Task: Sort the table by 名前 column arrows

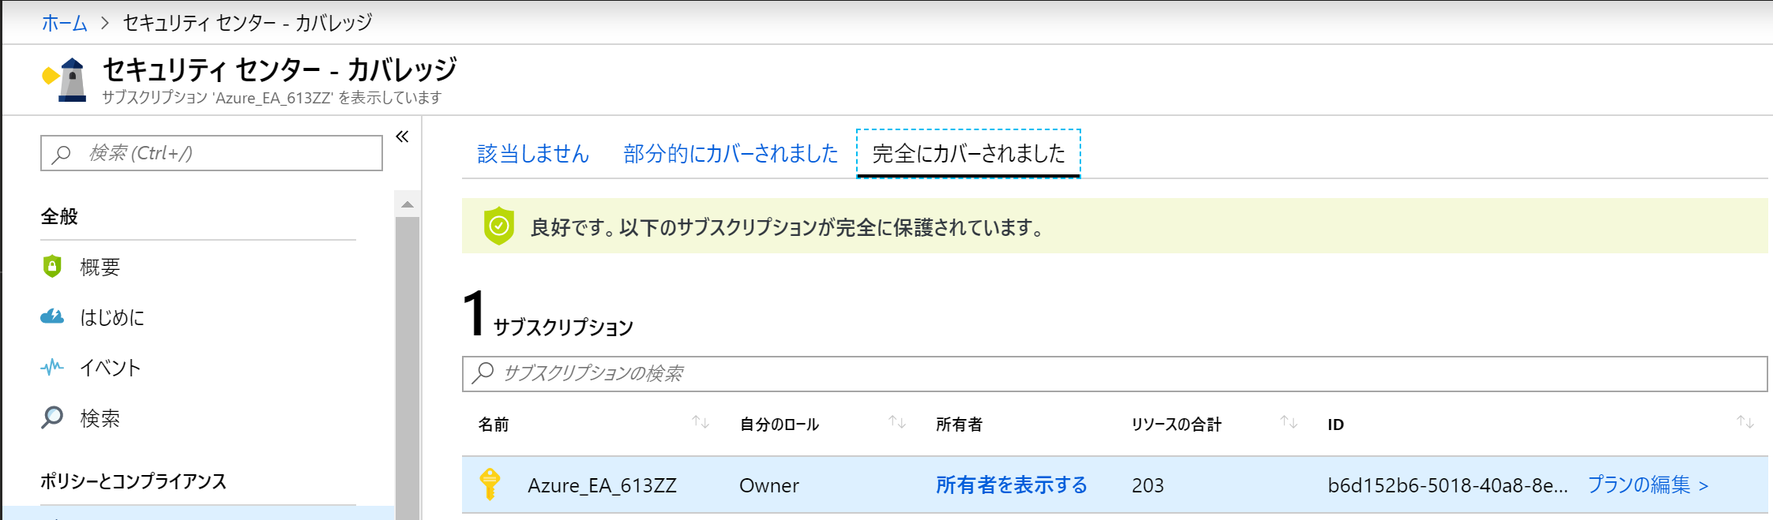Action: click(x=701, y=423)
